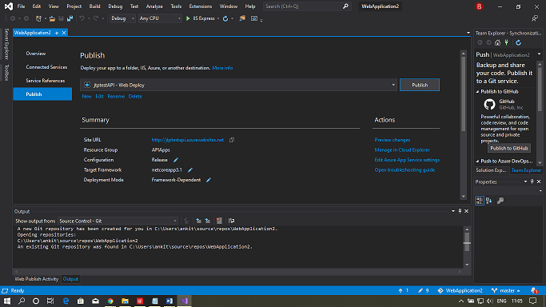Click the browser refresh icon in toolbar
Image resolution: width=546 pixels, height=307 pixels.
pos(225,18)
